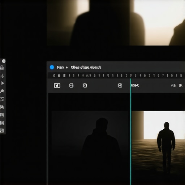
Task: Select the scissors-like cut tool in the sidebar
Action: tap(2, 99)
